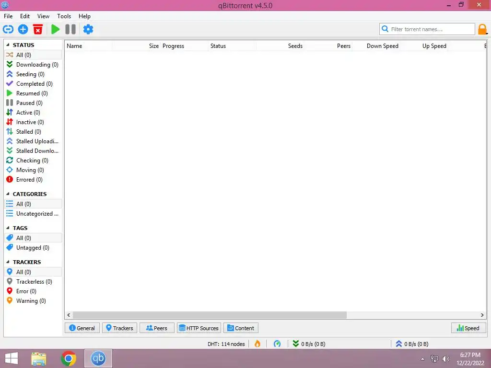The height and width of the screenshot is (368, 491).
Task: Select Active (0) status filter
Action: (x=33, y=112)
